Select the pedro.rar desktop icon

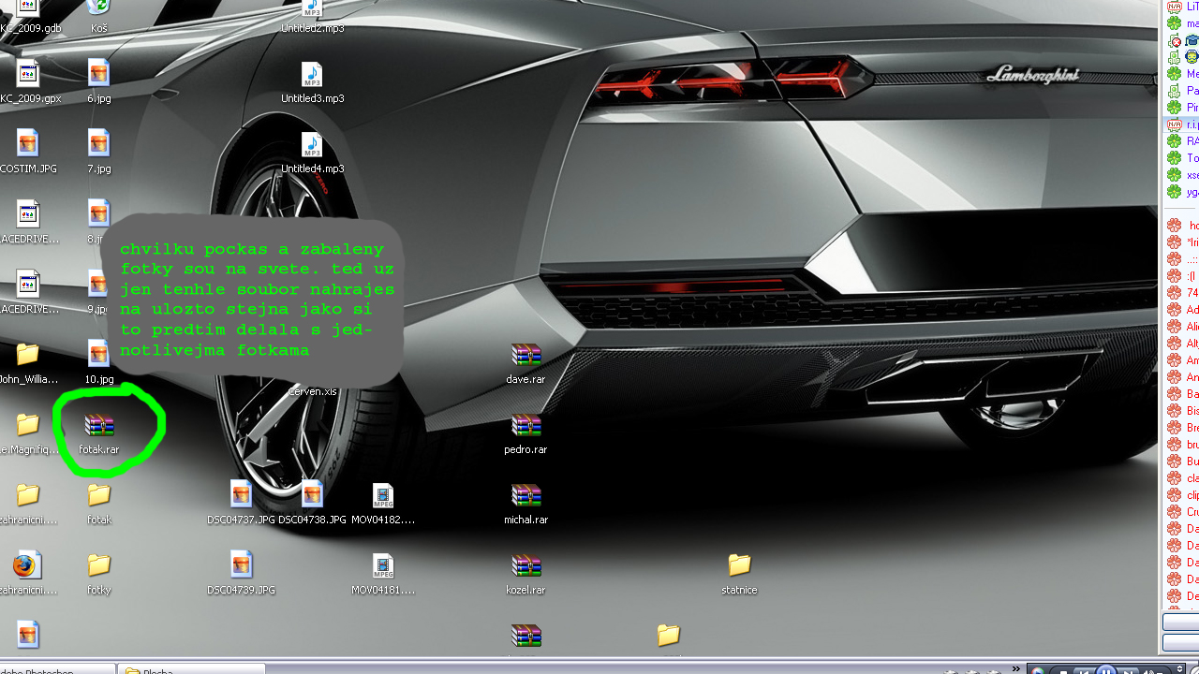(525, 426)
